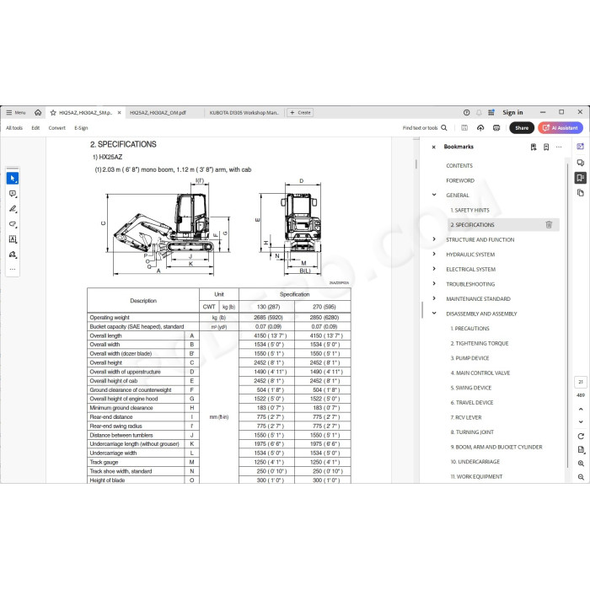
Task: Choose the Add comment tool
Action: (x=13, y=194)
